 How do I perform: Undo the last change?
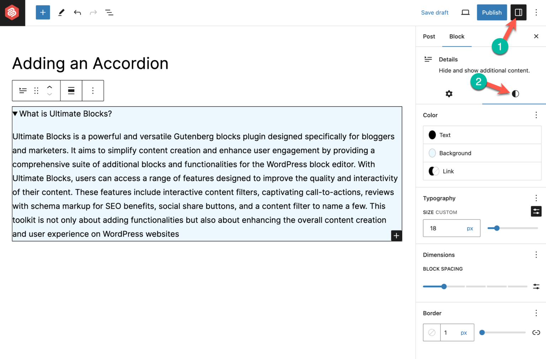point(77,12)
